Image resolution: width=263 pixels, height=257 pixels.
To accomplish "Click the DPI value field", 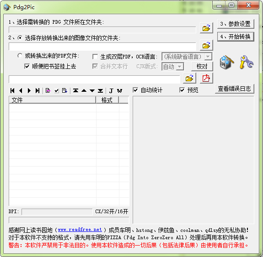I will point(57,212).
